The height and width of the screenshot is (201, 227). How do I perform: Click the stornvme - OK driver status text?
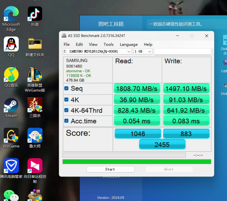click(x=78, y=71)
